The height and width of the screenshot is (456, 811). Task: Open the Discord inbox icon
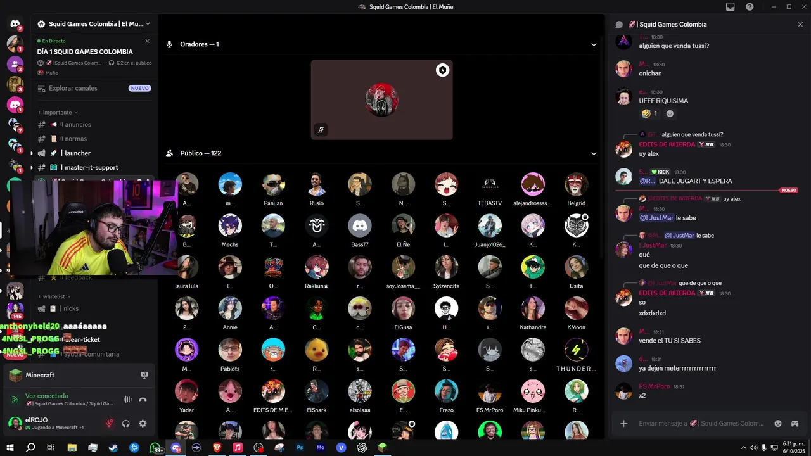tap(731, 7)
